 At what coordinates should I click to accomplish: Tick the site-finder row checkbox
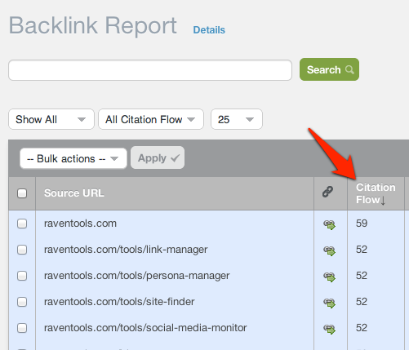[22, 302]
